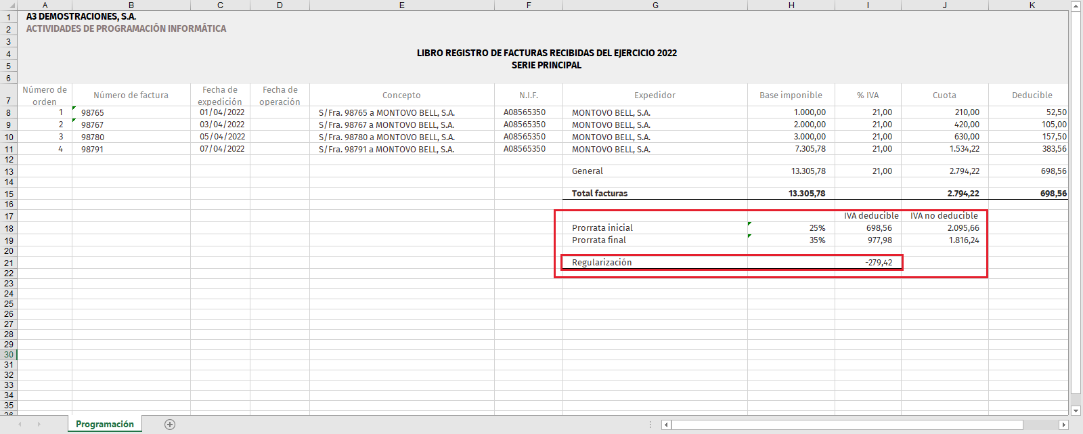Select 'Regularización' label cell
Viewport: 1083px width, 434px height.
(655, 263)
